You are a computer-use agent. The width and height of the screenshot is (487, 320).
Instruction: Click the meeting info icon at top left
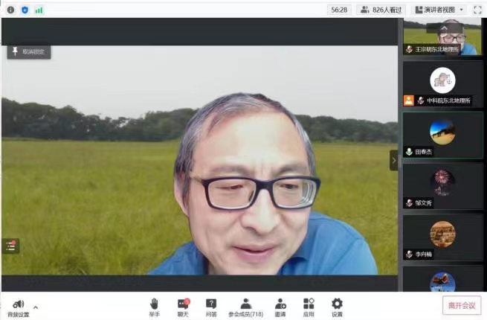(10, 10)
